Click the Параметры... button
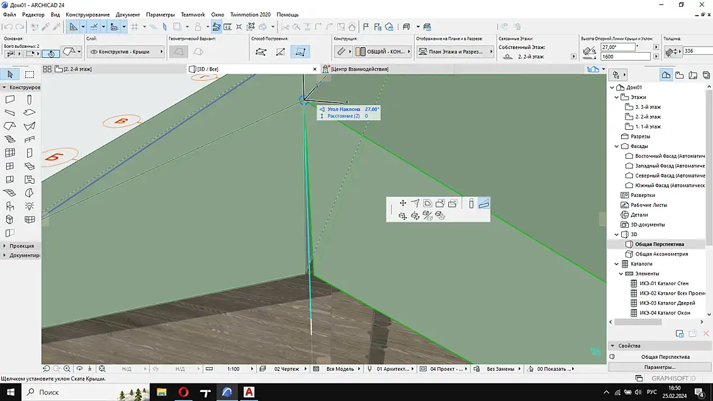Screen dimensions: 713x401 click(x=660, y=367)
